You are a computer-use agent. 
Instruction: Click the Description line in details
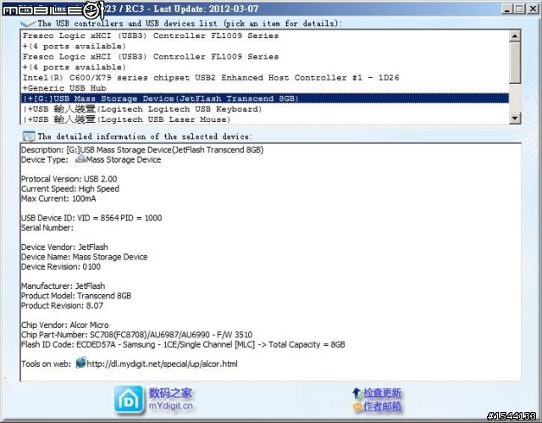point(142,150)
